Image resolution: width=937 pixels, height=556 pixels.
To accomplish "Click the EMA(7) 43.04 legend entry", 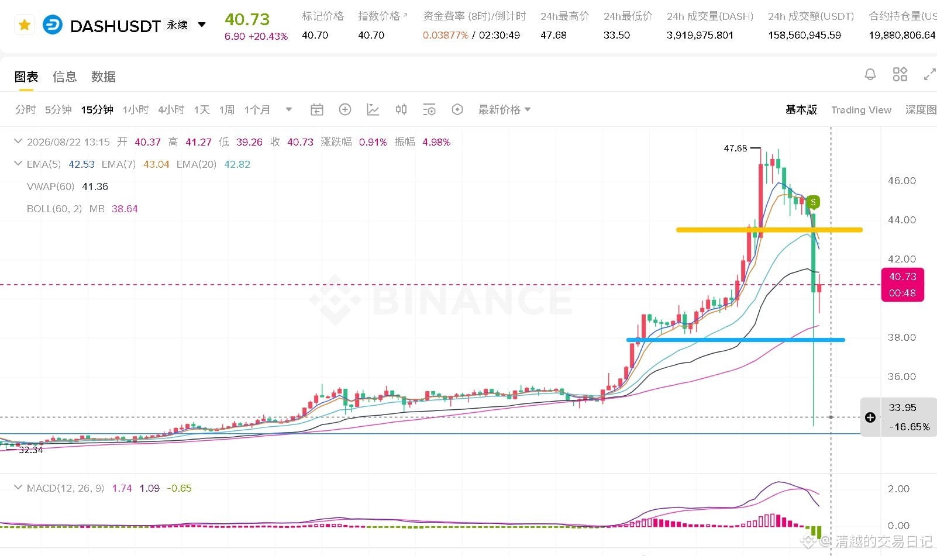I will click(x=136, y=164).
